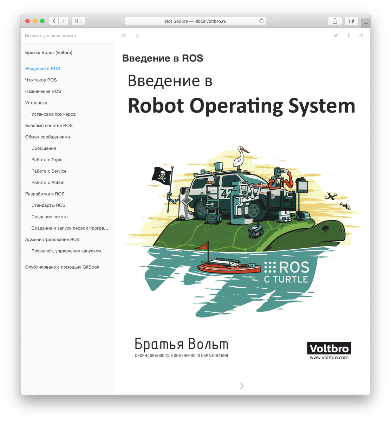The height and width of the screenshot is (422, 391).
Task: Focus the search field 'Введите условия поиска'
Action: coord(67,36)
